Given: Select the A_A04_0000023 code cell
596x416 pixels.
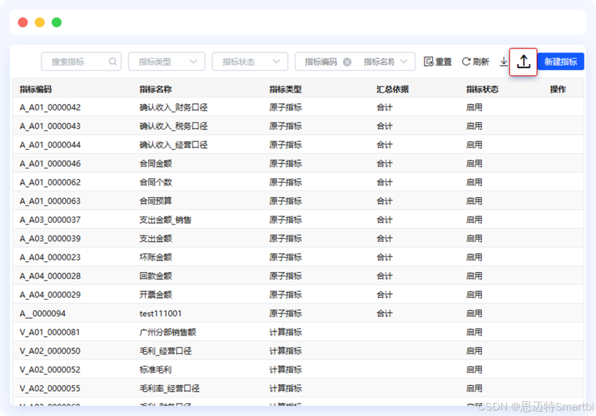Looking at the screenshot, I should [50, 257].
